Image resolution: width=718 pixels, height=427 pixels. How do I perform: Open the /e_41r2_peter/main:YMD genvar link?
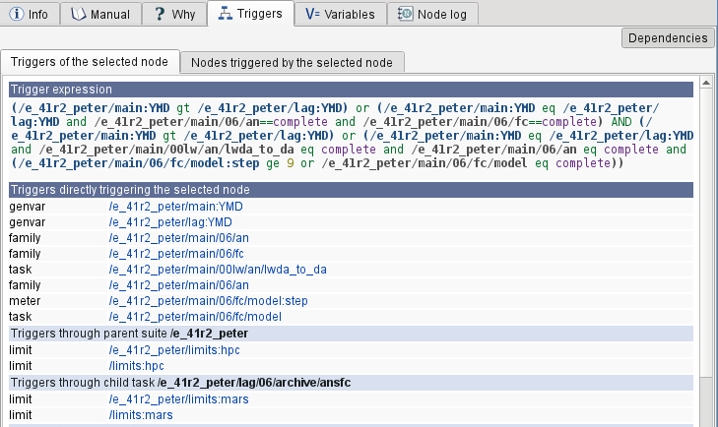tap(175, 207)
